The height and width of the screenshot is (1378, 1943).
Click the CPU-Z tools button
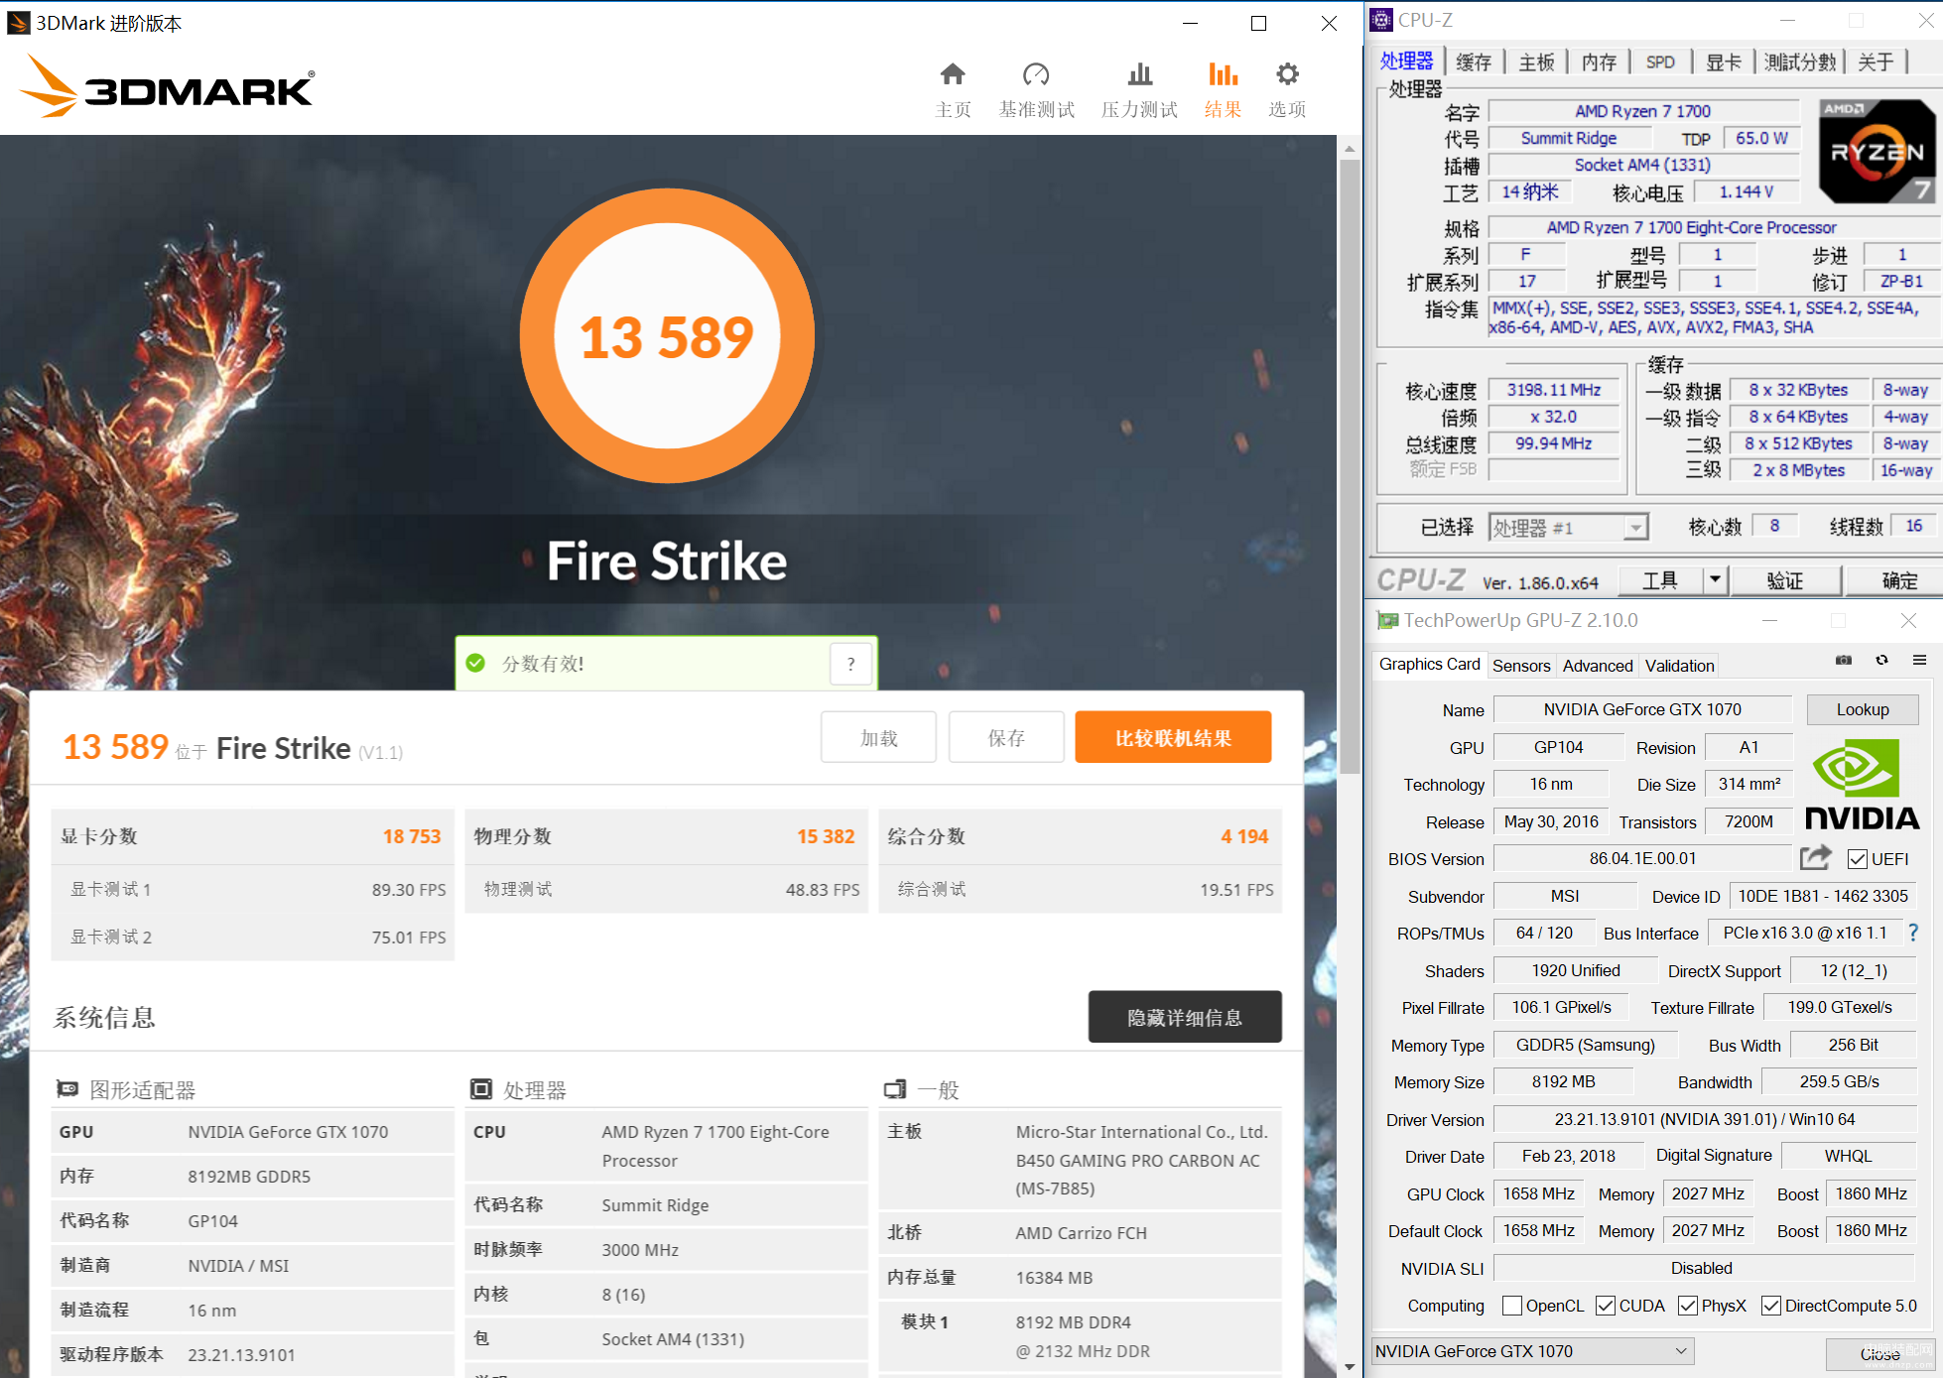(1660, 580)
